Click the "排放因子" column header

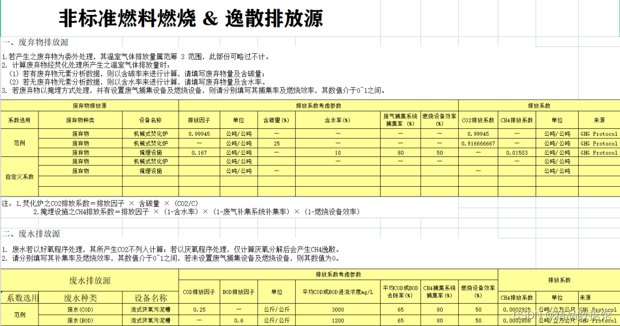click(x=199, y=120)
